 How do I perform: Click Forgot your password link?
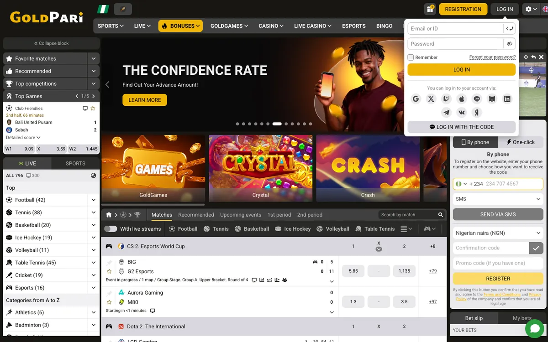pos(492,57)
